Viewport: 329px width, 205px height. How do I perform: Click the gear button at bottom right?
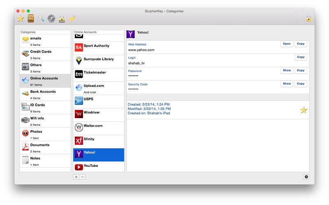click(x=306, y=177)
